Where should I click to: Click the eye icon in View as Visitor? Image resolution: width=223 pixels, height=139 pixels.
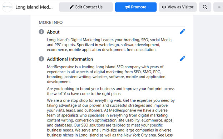[164, 7]
